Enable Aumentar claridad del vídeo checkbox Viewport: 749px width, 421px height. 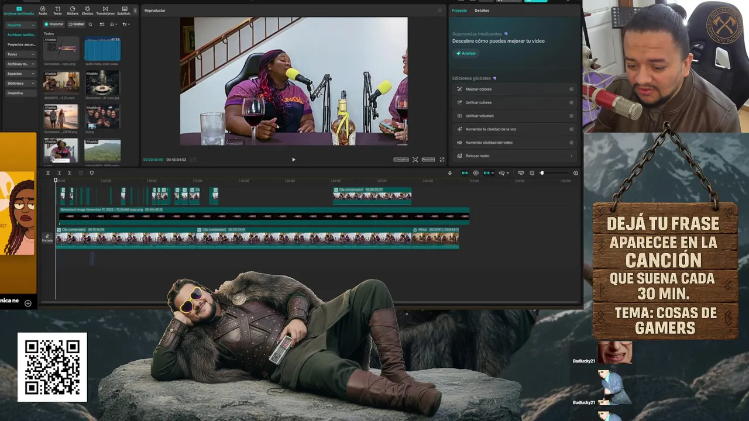[x=571, y=143]
